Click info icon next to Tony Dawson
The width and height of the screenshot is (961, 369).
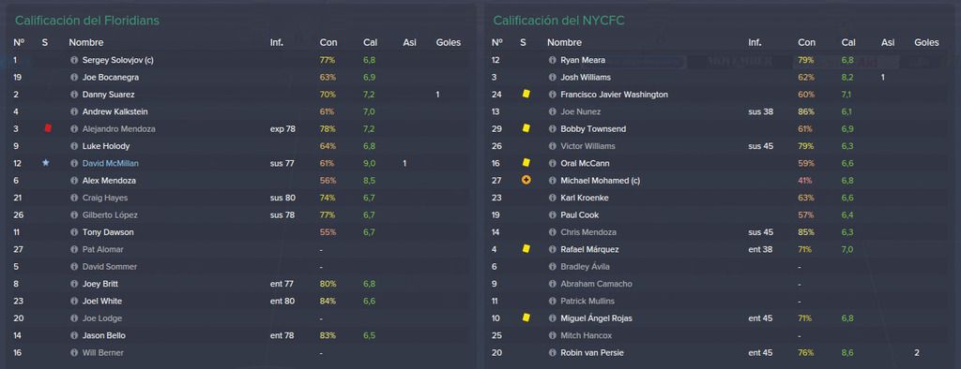(74, 232)
